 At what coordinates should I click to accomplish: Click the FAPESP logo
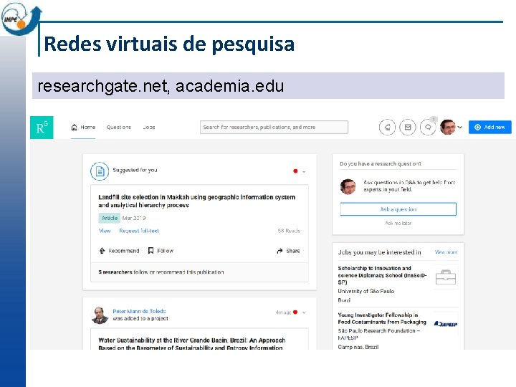[x=446, y=324]
